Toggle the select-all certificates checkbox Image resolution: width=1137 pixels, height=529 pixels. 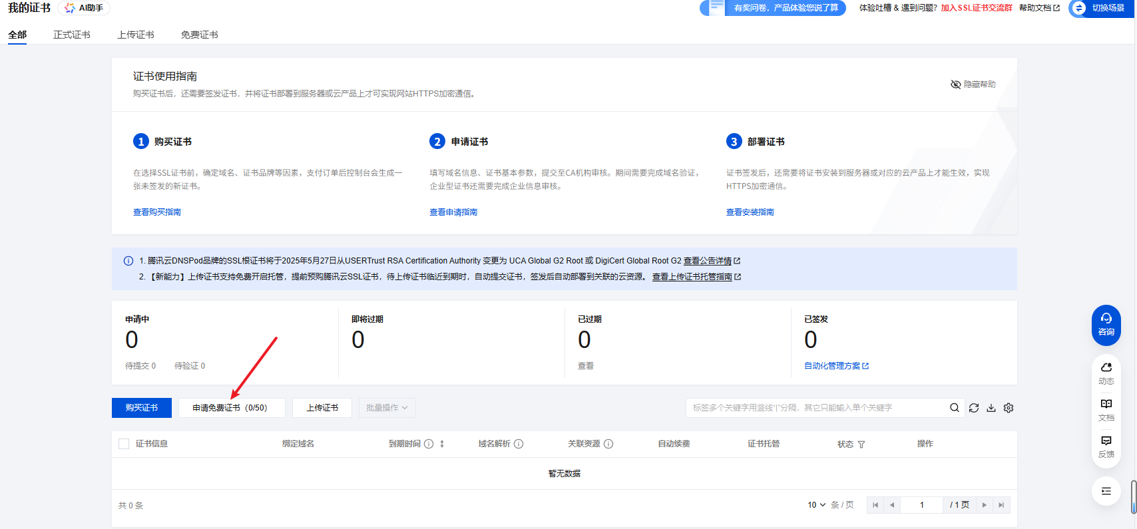124,444
